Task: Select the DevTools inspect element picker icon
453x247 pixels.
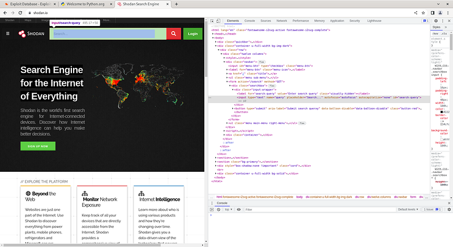Action: click(212, 21)
